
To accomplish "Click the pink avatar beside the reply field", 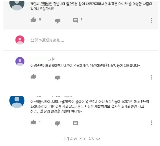I will pos(20,40).
